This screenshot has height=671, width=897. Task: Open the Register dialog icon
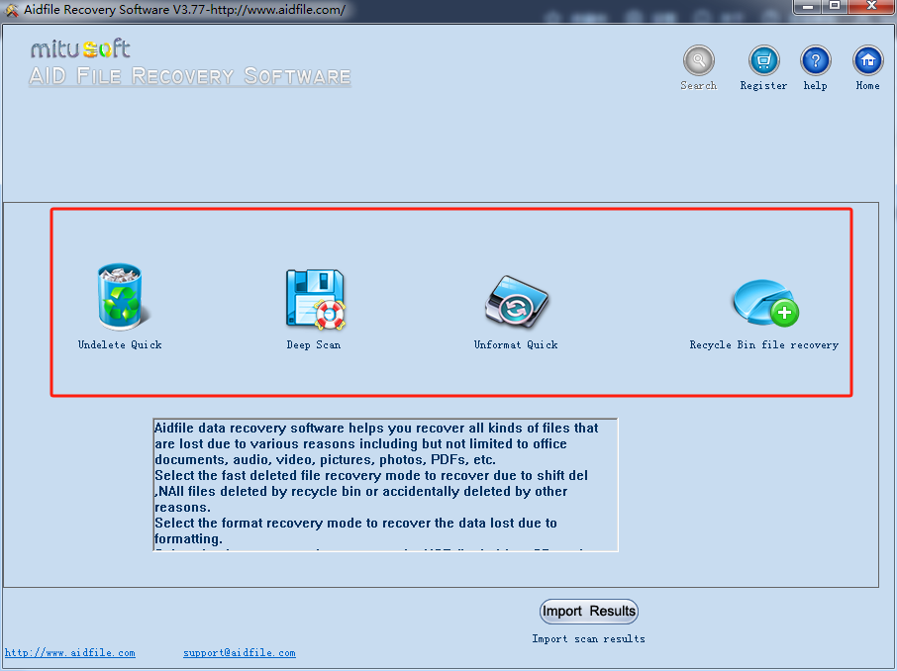762,61
